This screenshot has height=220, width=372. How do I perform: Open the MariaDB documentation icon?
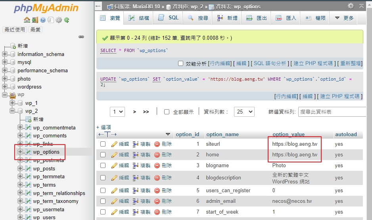click(50, 20)
